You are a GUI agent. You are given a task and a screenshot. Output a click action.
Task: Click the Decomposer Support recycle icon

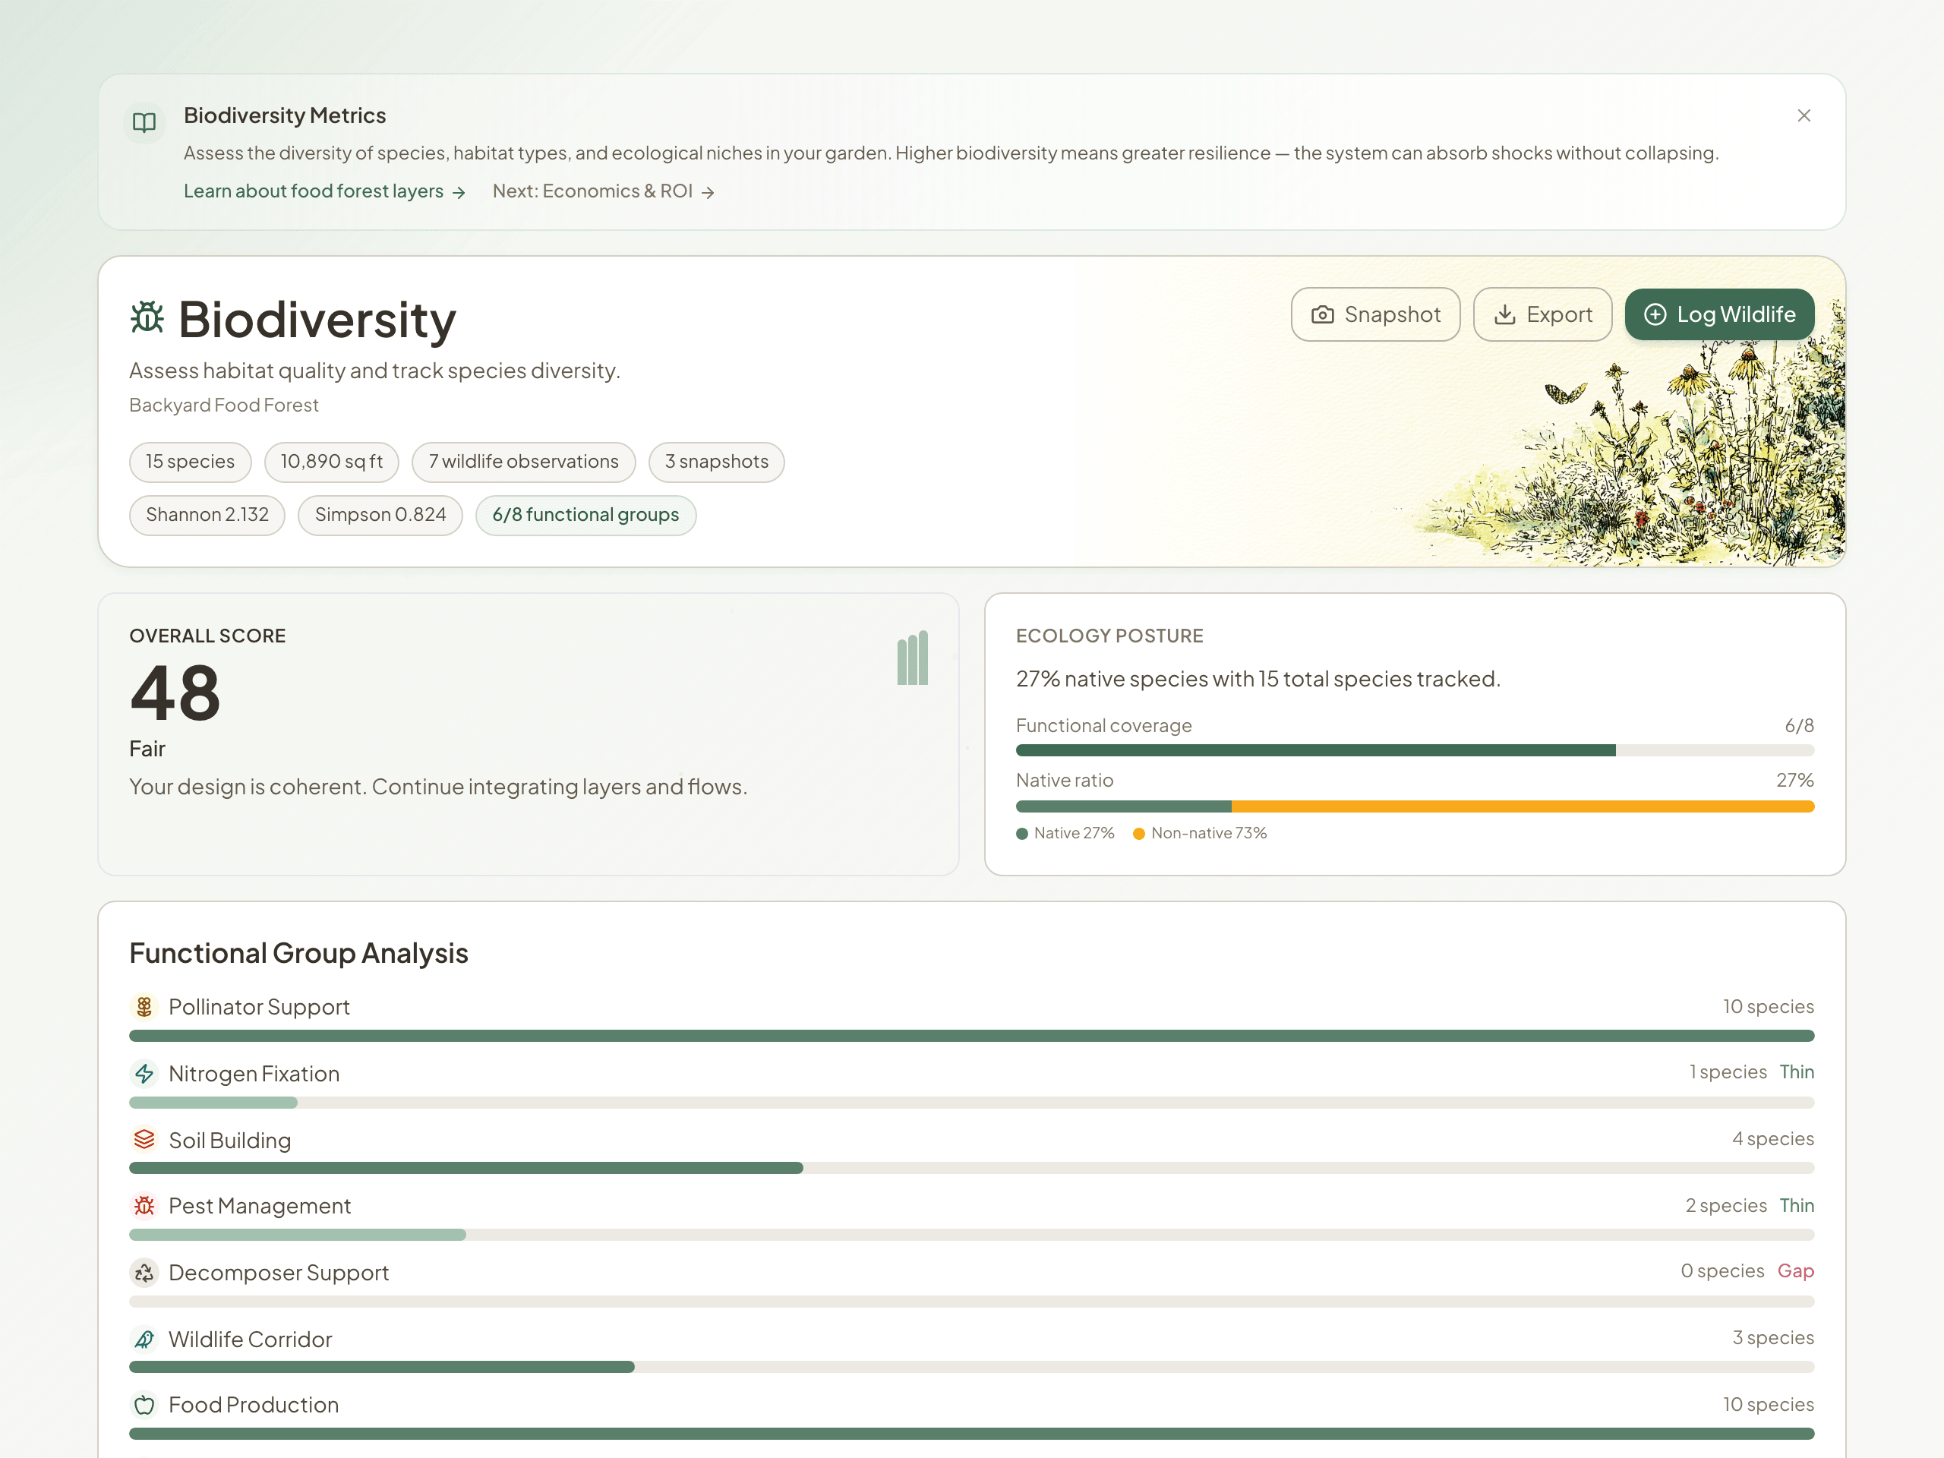pos(144,1272)
